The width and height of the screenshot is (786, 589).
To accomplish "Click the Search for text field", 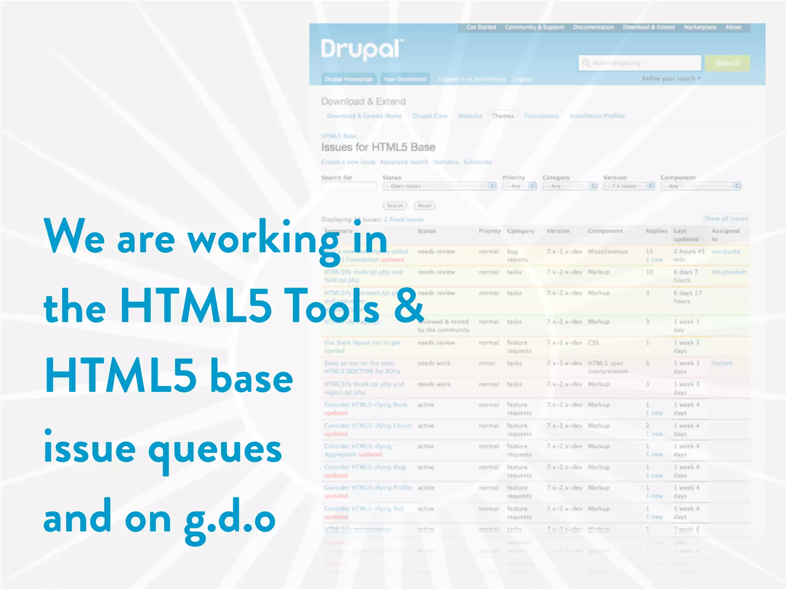I will point(348,186).
